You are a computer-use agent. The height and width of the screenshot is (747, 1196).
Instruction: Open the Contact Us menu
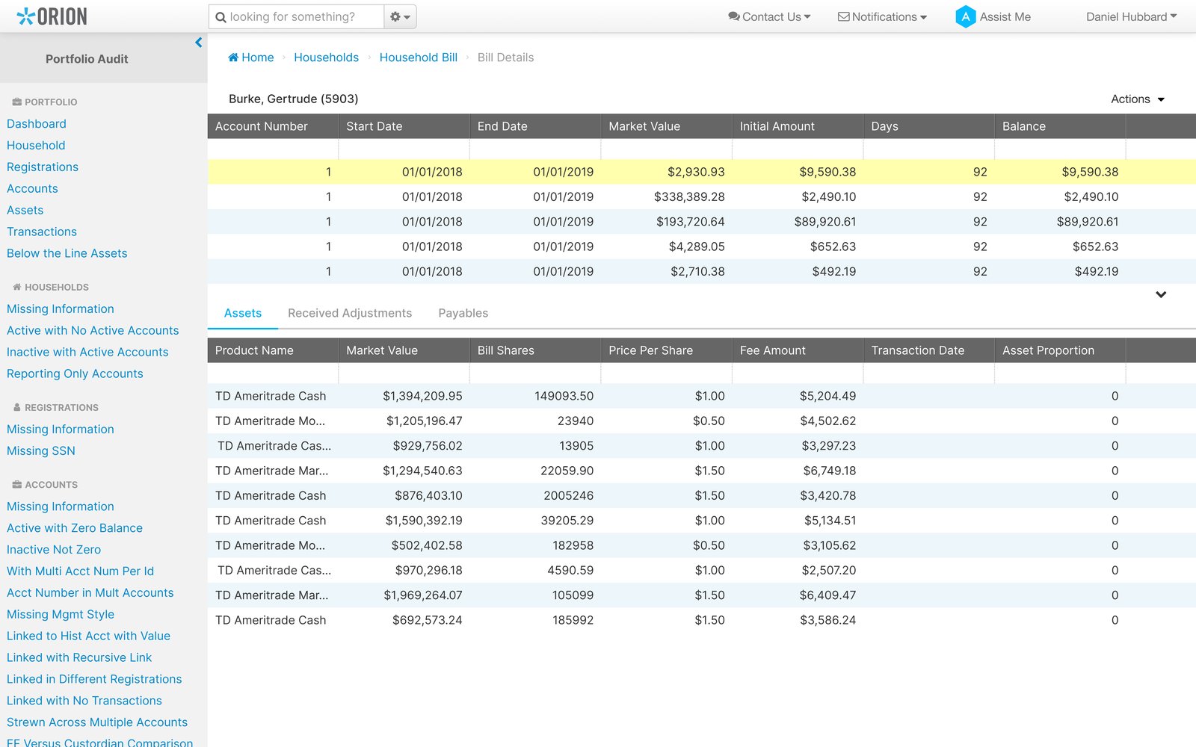click(769, 16)
